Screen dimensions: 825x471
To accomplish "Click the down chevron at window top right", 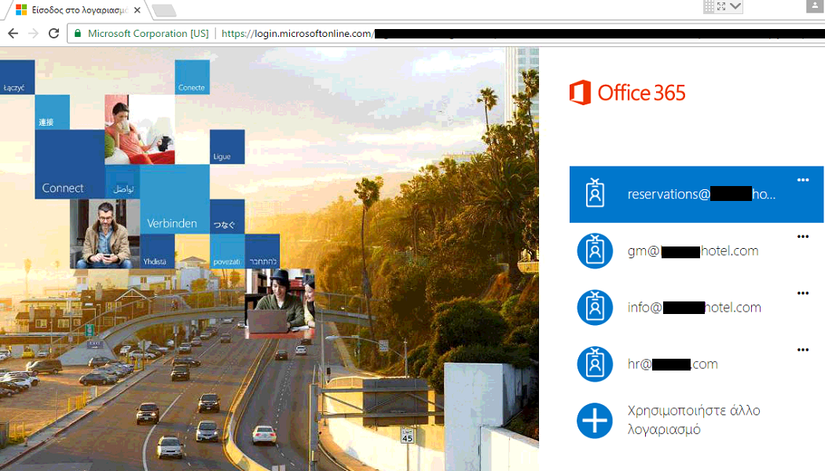I will pos(735,6).
